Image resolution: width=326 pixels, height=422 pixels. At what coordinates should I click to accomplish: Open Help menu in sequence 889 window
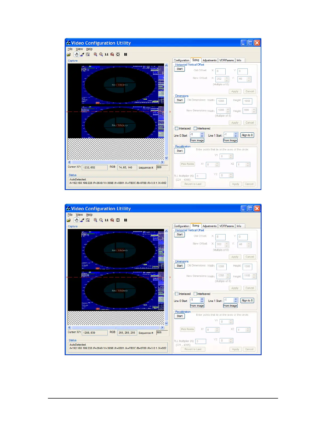click(x=89, y=49)
